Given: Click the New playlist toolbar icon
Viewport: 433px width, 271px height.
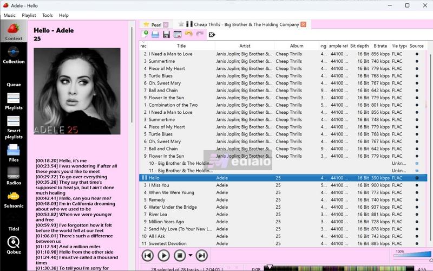Looking at the screenshot, I should (145, 34).
